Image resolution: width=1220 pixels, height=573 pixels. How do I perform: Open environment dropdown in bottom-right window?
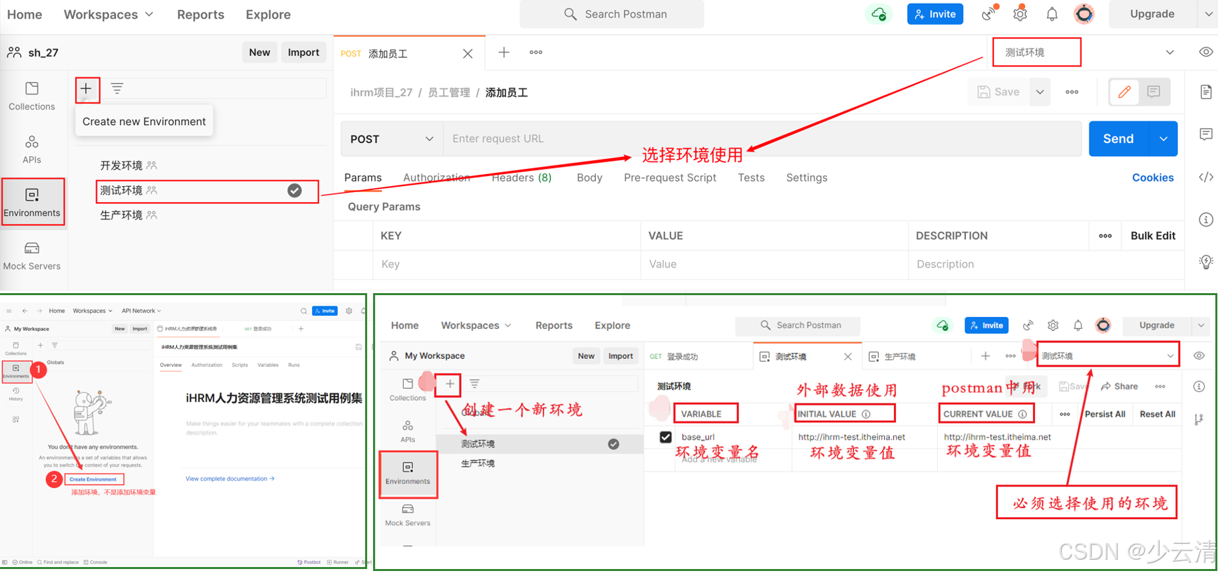pos(1108,356)
